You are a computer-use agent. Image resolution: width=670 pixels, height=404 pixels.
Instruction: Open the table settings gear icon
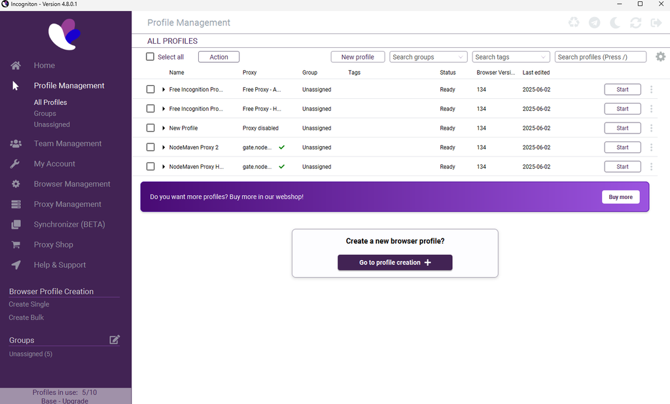[660, 56]
